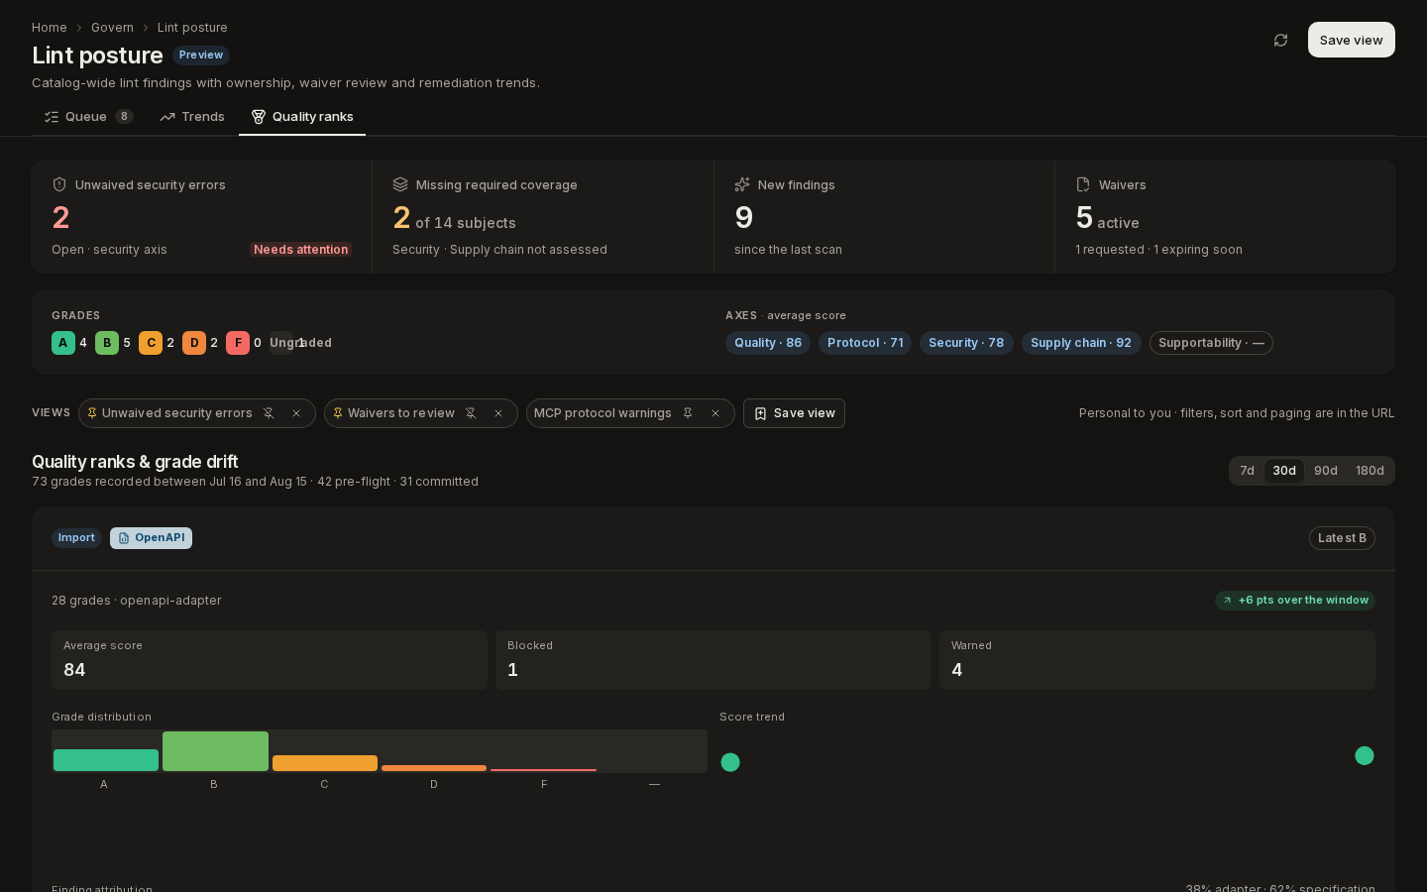
Task: Click the Supply chain · 92 axis chip
Action: point(1081,343)
